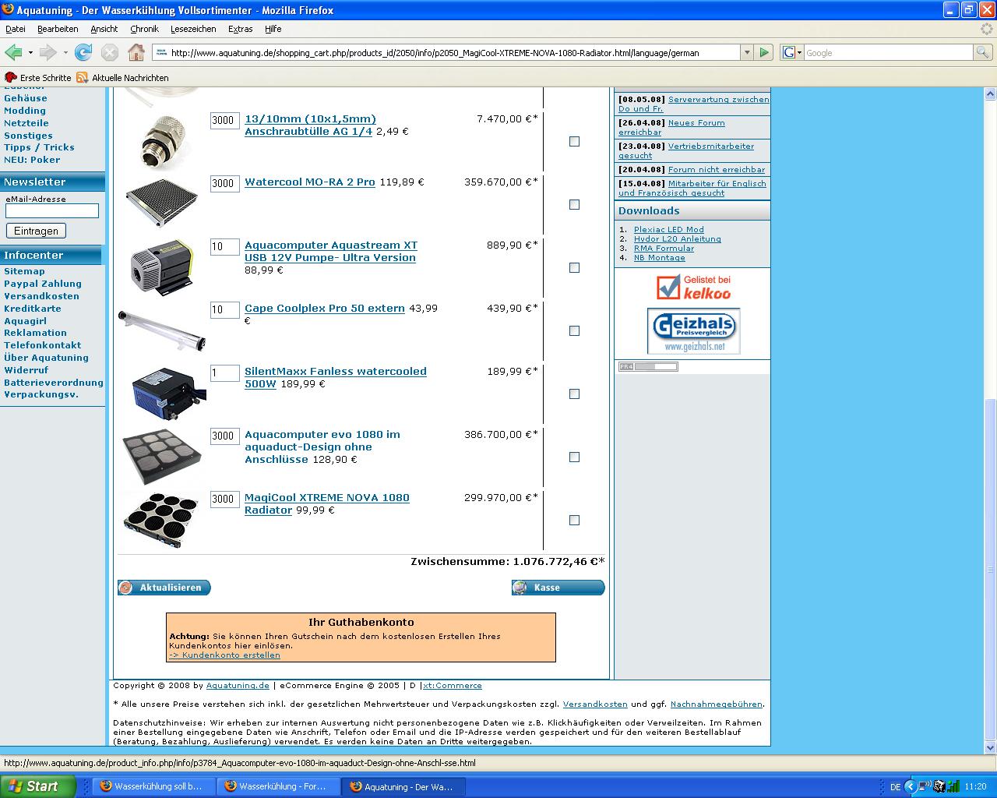Click quantity field for SilentMaxx Fanless 500W

pos(224,373)
